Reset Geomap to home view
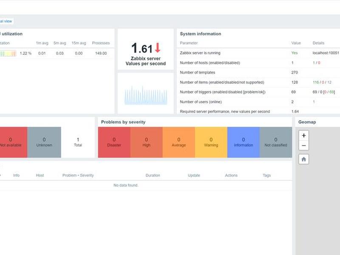Image resolution: width=340 pixels, height=255 pixels. click(303, 159)
